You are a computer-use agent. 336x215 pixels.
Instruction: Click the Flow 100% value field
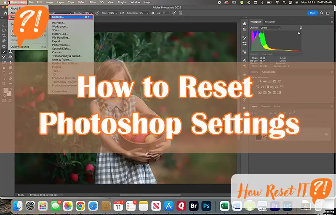pos(111,13)
